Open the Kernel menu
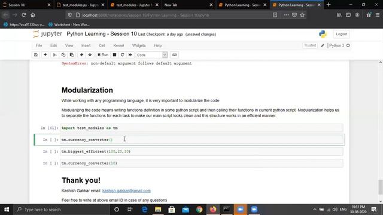The width and height of the screenshot is (383, 215). click(118, 45)
